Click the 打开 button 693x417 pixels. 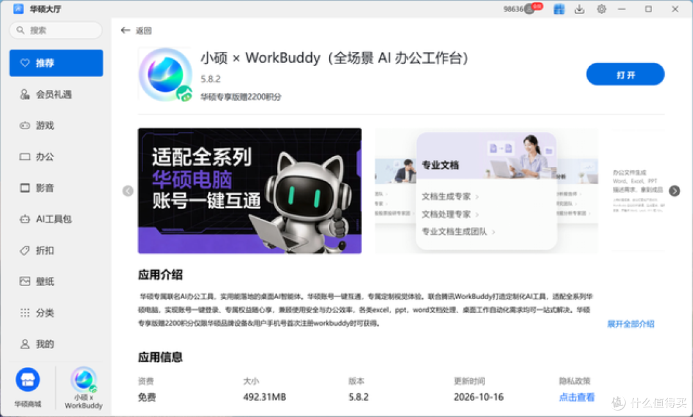click(x=625, y=74)
